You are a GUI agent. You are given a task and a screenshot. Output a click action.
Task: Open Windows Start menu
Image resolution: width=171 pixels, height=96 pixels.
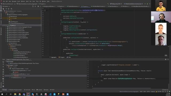[2, 94]
